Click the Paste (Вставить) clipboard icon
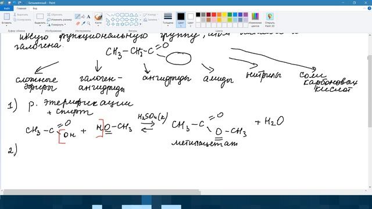The height and width of the screenshot is (209, 372). [x=6, y=16]
